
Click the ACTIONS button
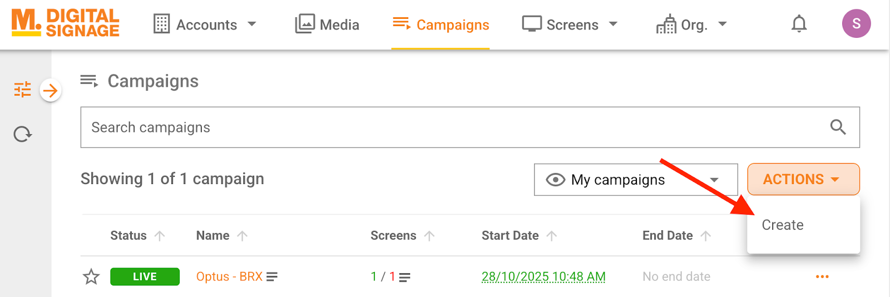803,179
